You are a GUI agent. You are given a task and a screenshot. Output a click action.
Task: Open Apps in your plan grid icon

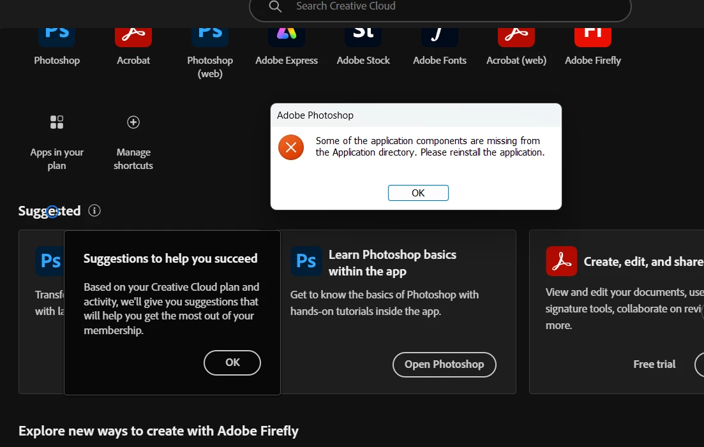point(57,122)
